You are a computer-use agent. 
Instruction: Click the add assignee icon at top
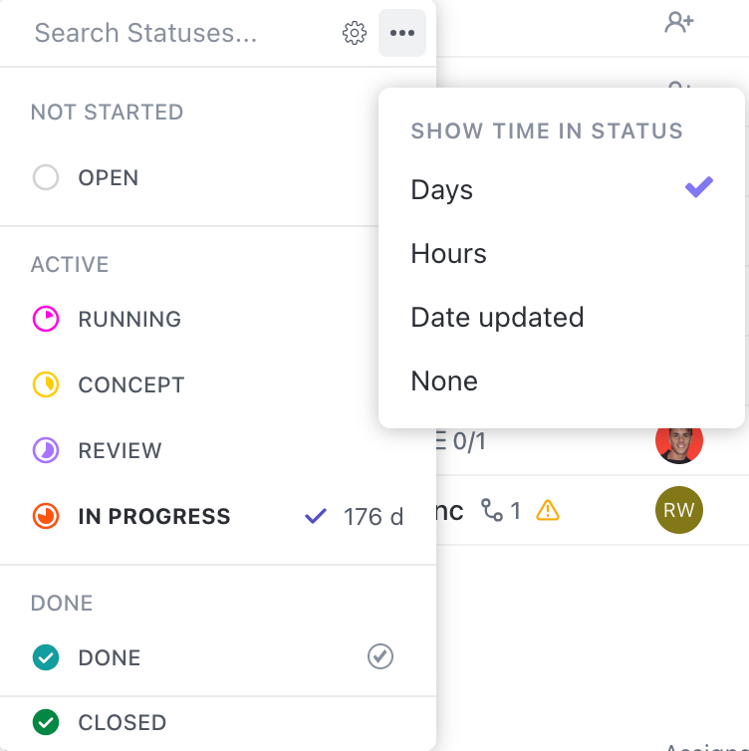point(679,23)
